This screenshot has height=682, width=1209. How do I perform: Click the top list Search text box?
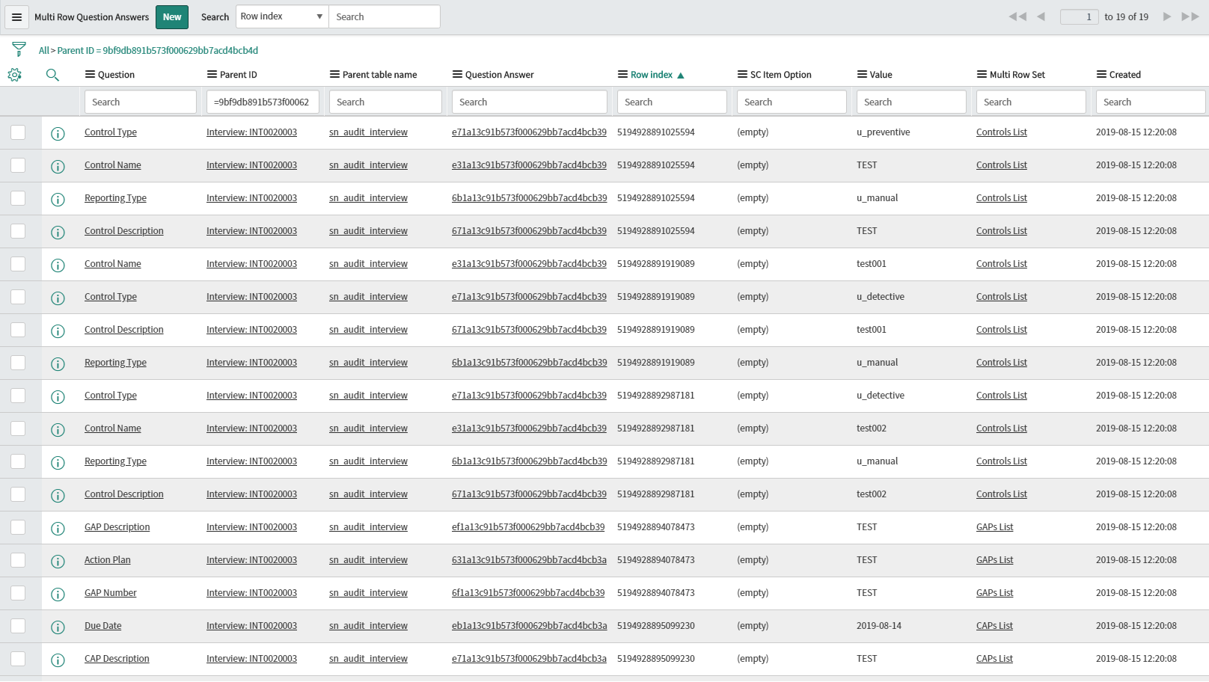[385, 16]
